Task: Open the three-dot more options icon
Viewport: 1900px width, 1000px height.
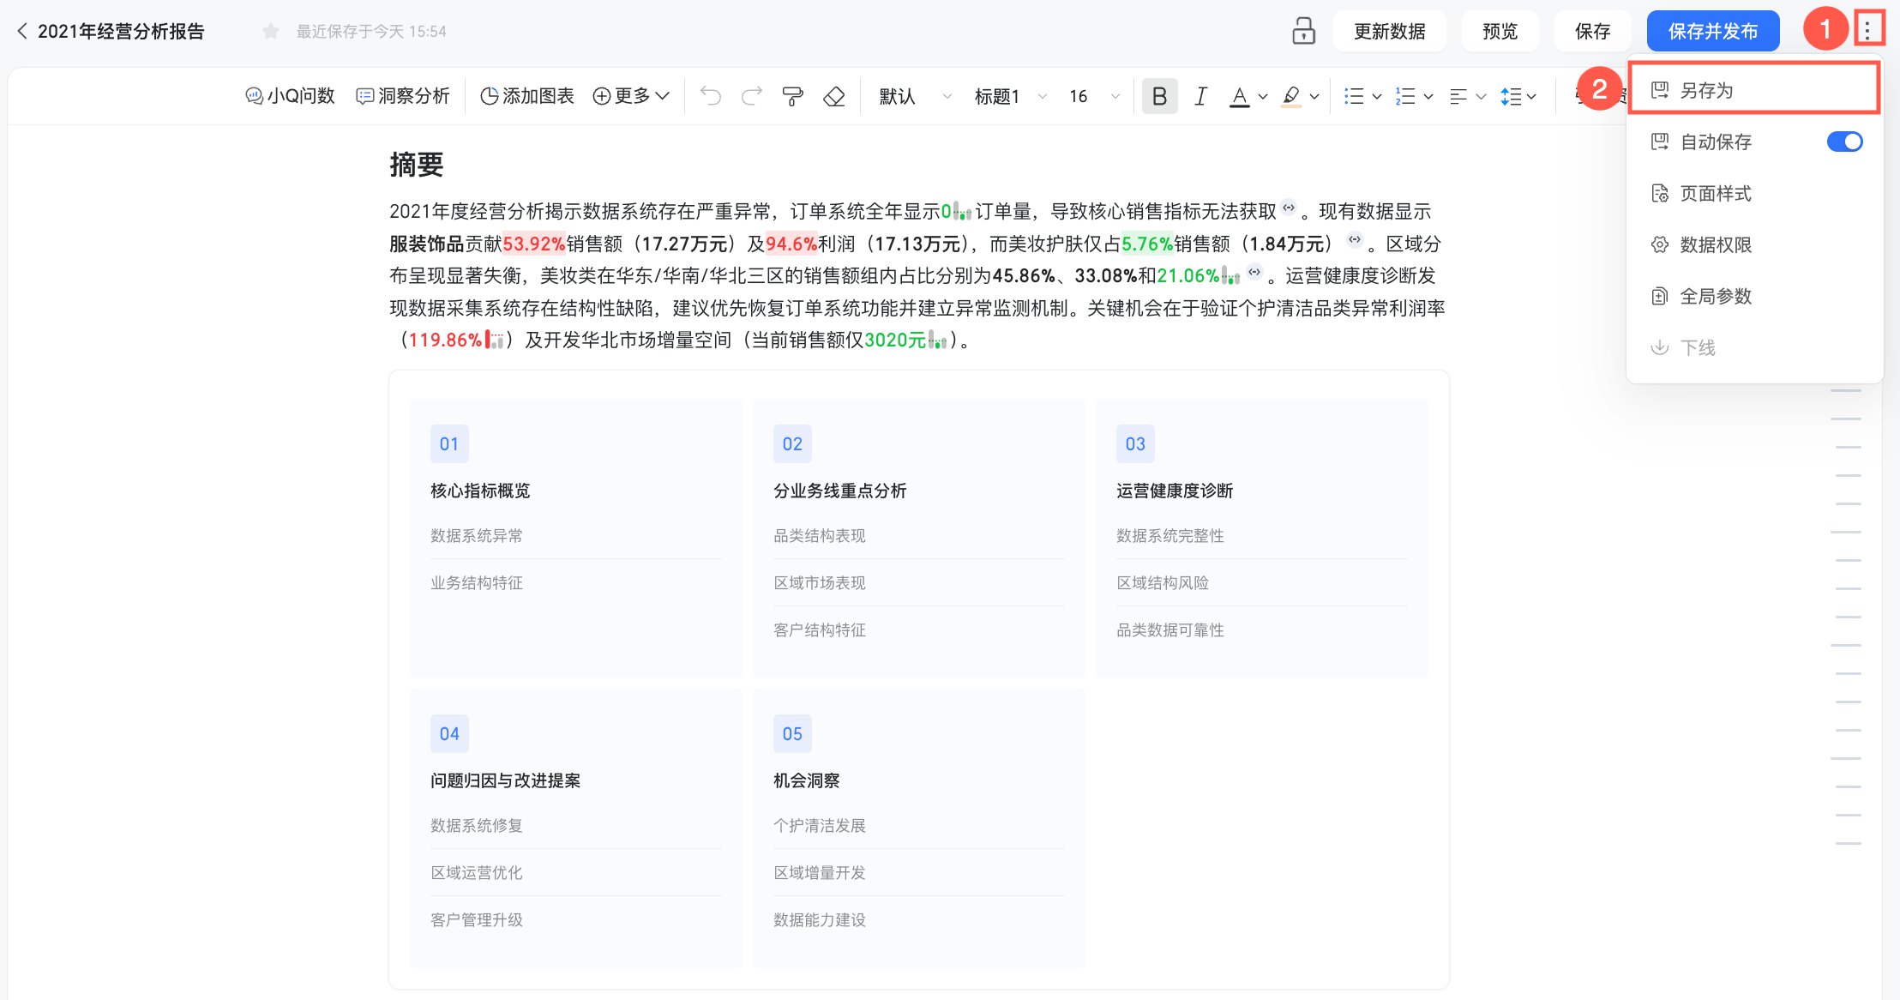Action: [1867, 30]
